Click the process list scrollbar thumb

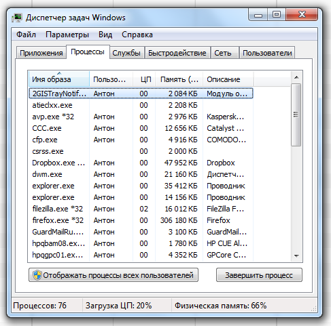point(296,115)
